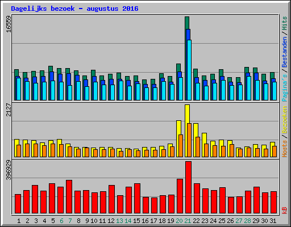Click day label "11" on x-axis
The width and height of the screenshot is (291, 227).
[102, 221]
